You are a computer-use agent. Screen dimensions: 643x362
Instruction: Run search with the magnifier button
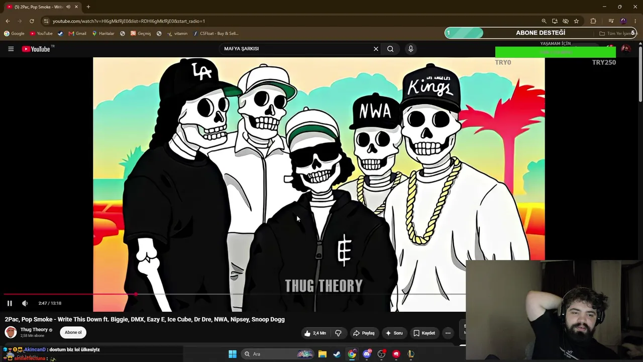click(390, 49)
